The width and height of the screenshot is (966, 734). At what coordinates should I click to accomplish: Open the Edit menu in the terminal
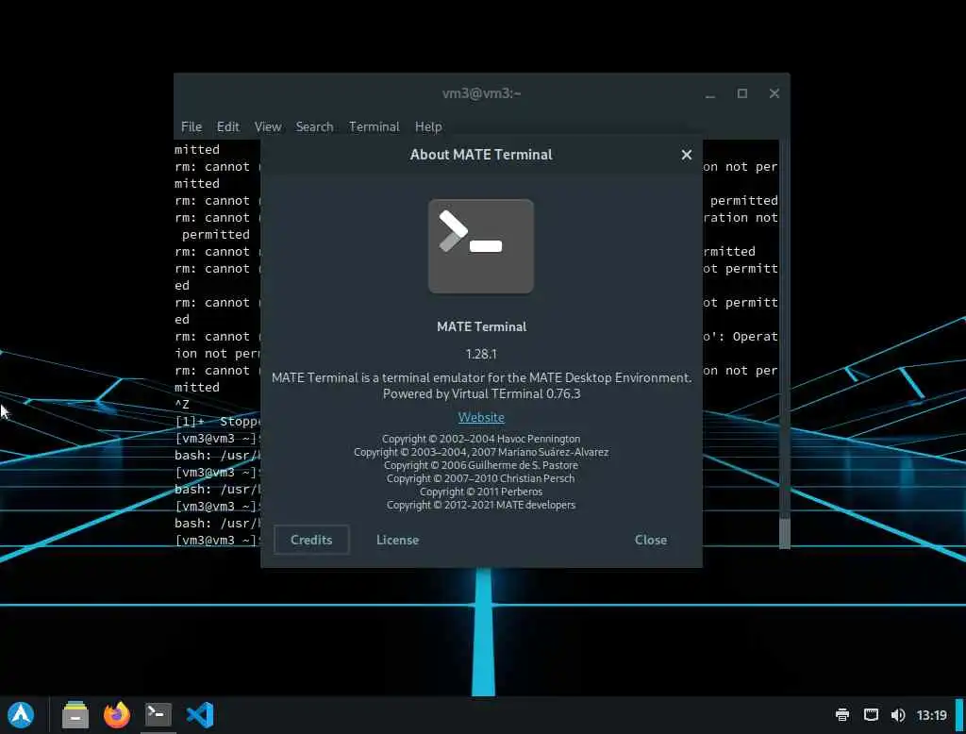[x=228, y=126]
